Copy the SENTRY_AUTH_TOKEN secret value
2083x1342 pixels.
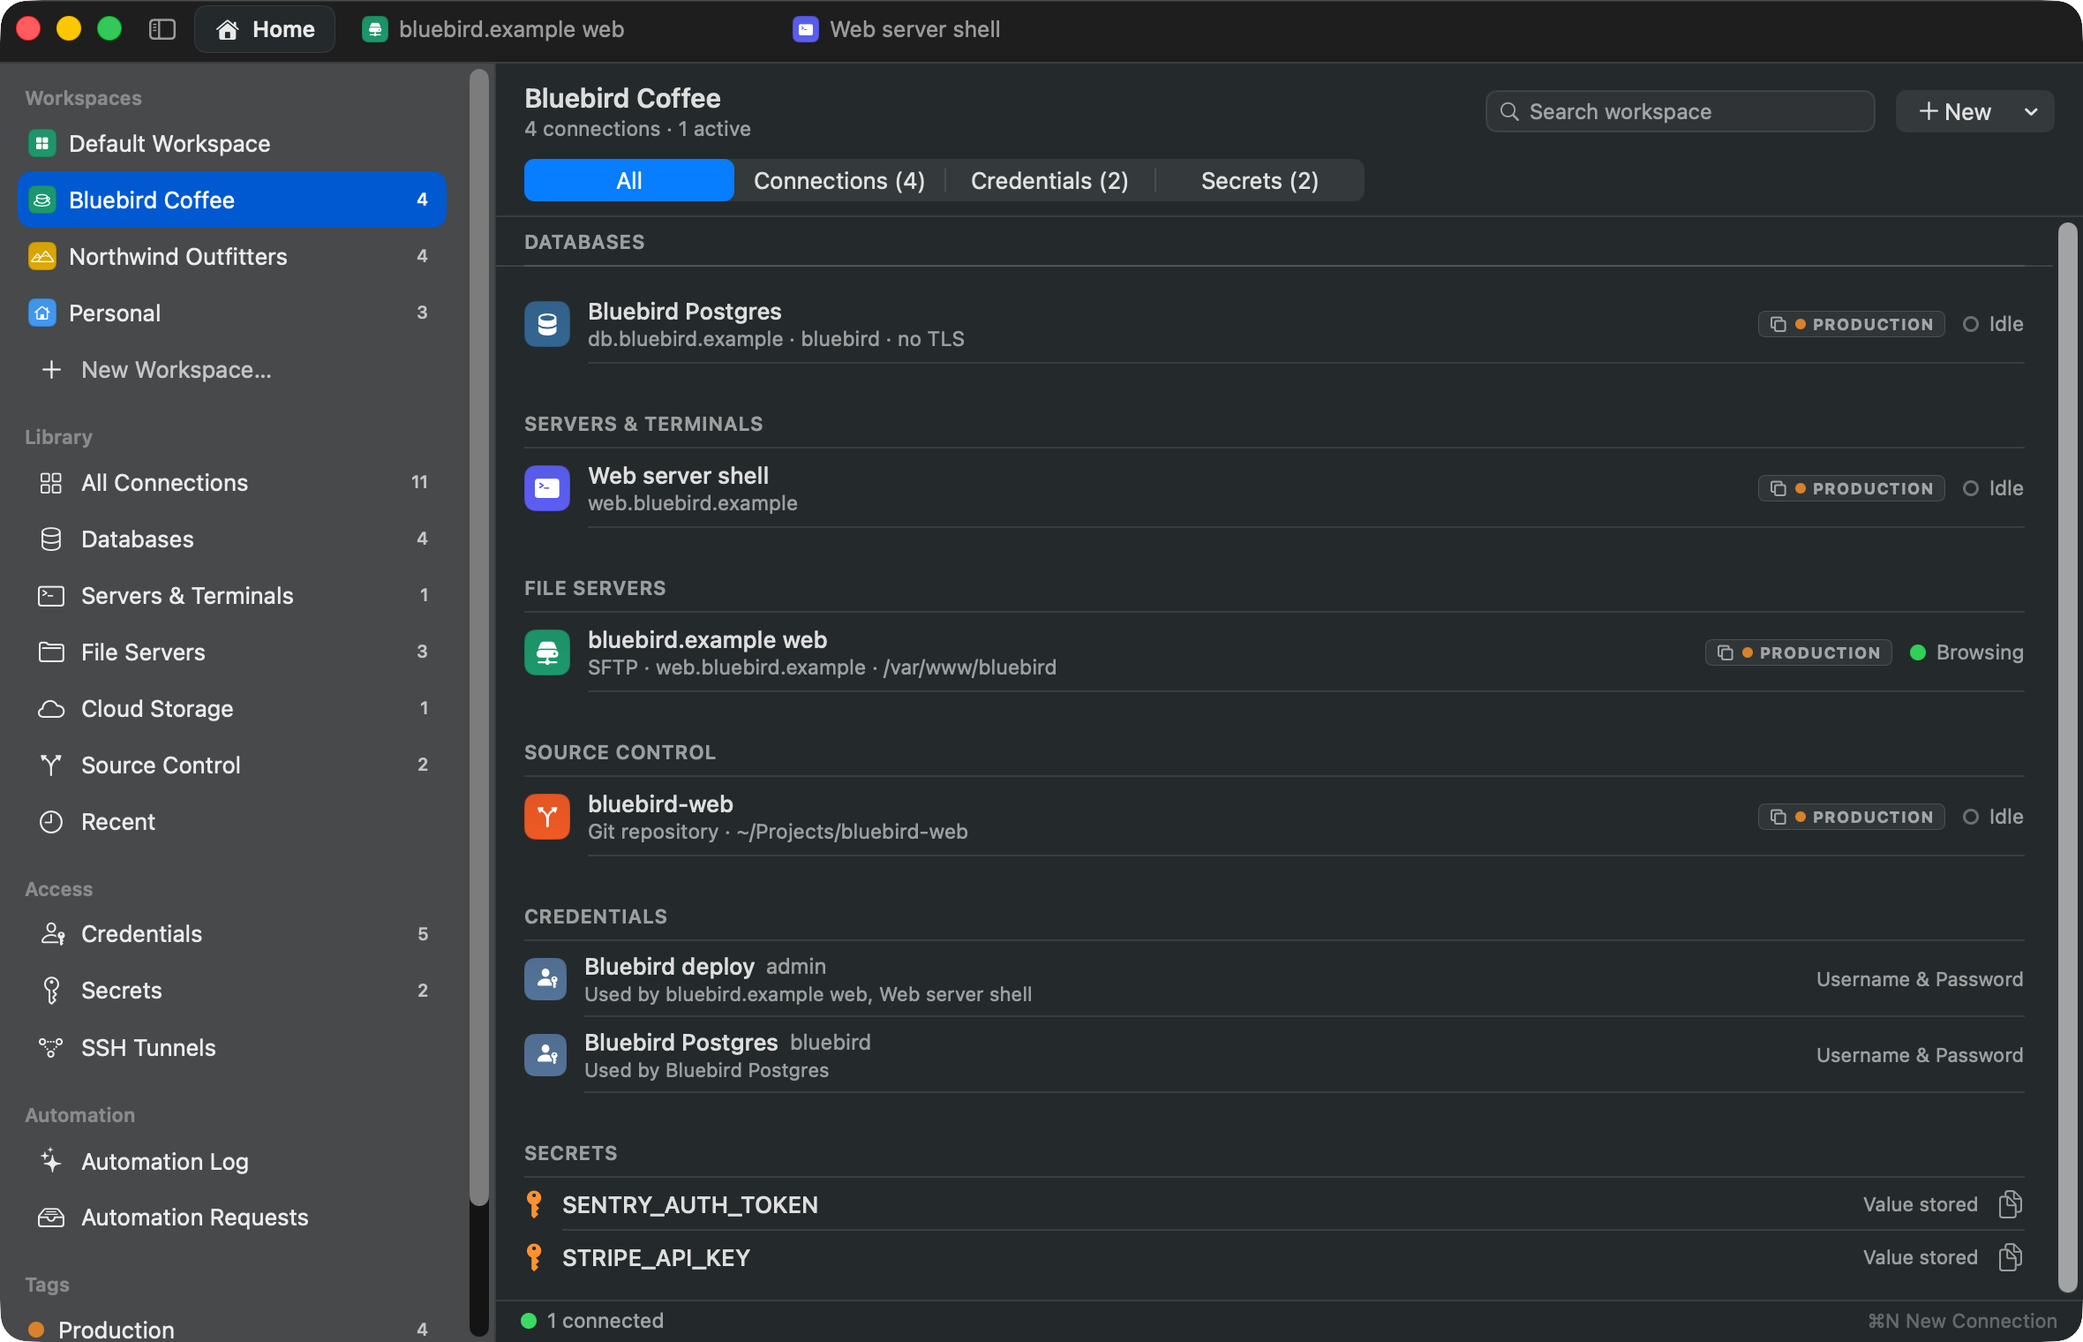point(2010,1204)
